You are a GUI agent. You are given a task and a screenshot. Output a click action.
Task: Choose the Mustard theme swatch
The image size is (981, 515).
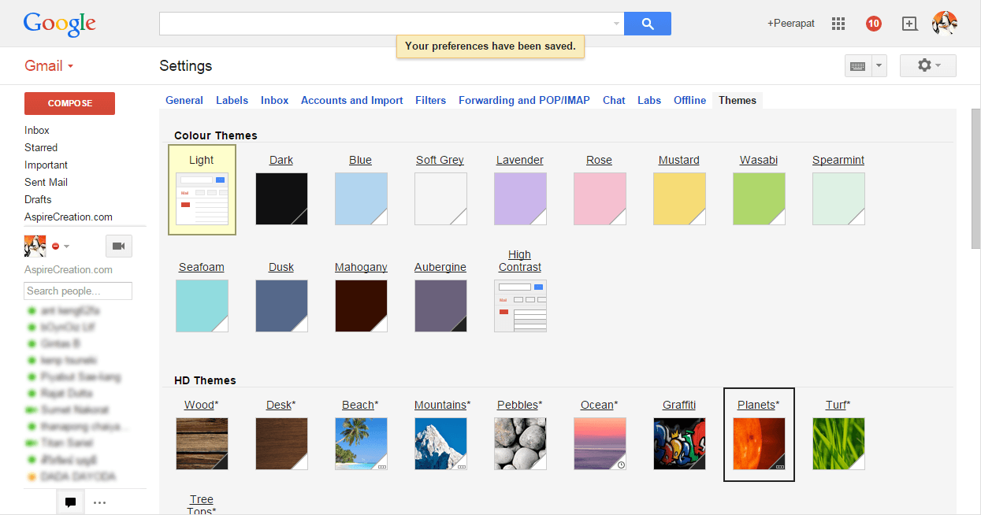(679, 198)
